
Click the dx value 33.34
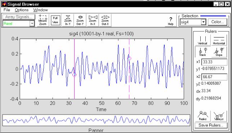(206, 90)
